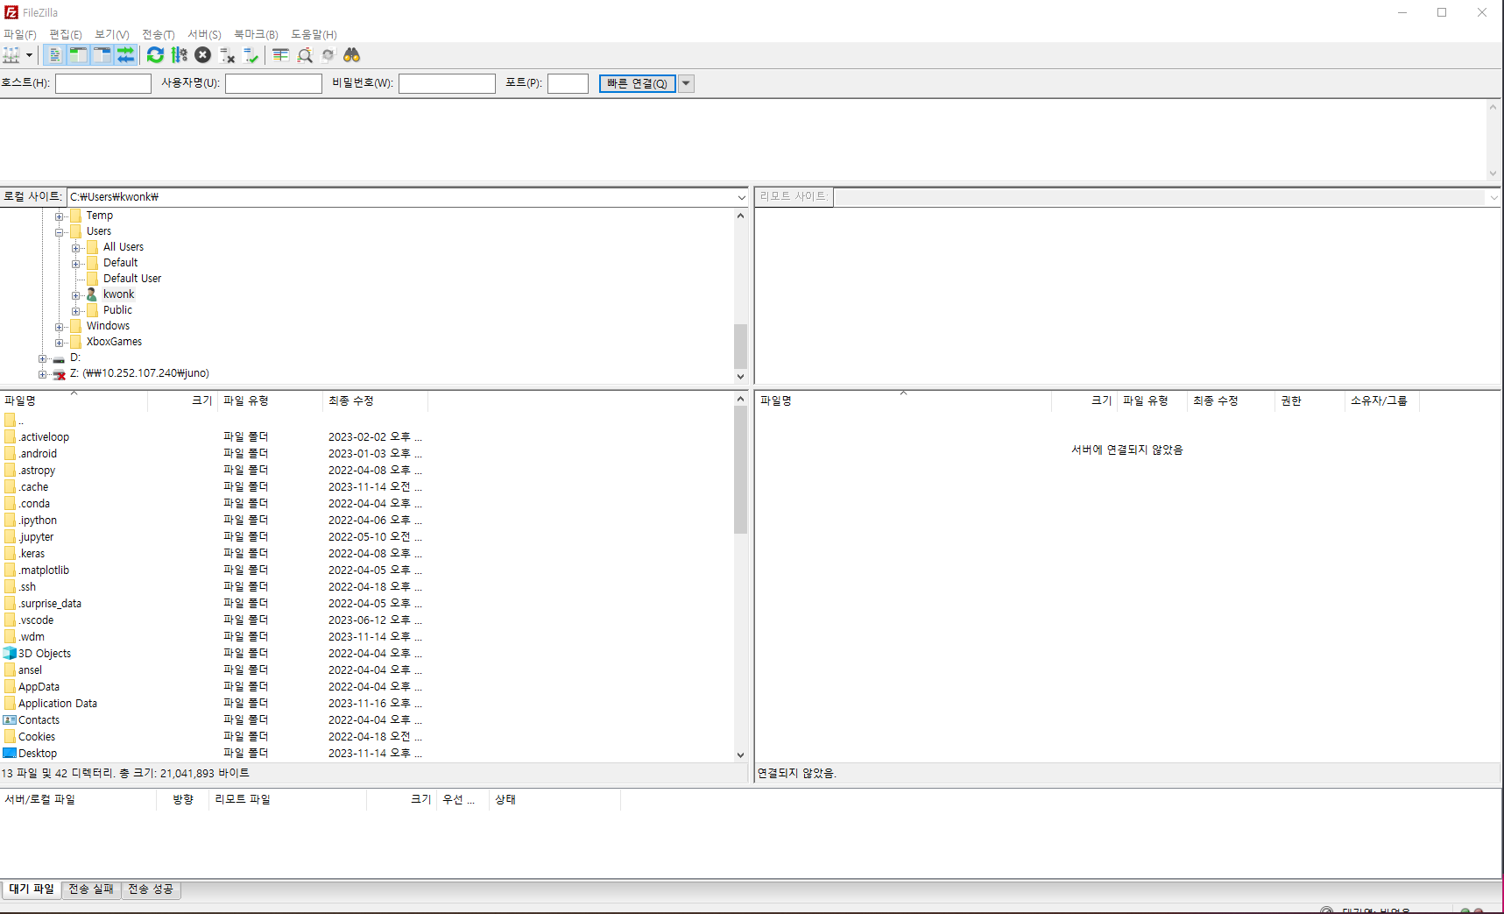This screenshot has height=914, width=1504.
Task: Open the 도움말(H) menu
Action: [314, 34]
